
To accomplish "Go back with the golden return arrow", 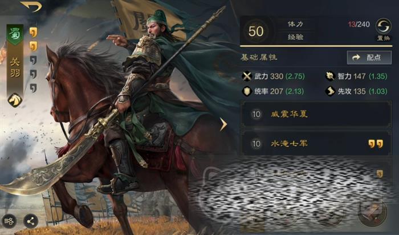I will [31, 6].
